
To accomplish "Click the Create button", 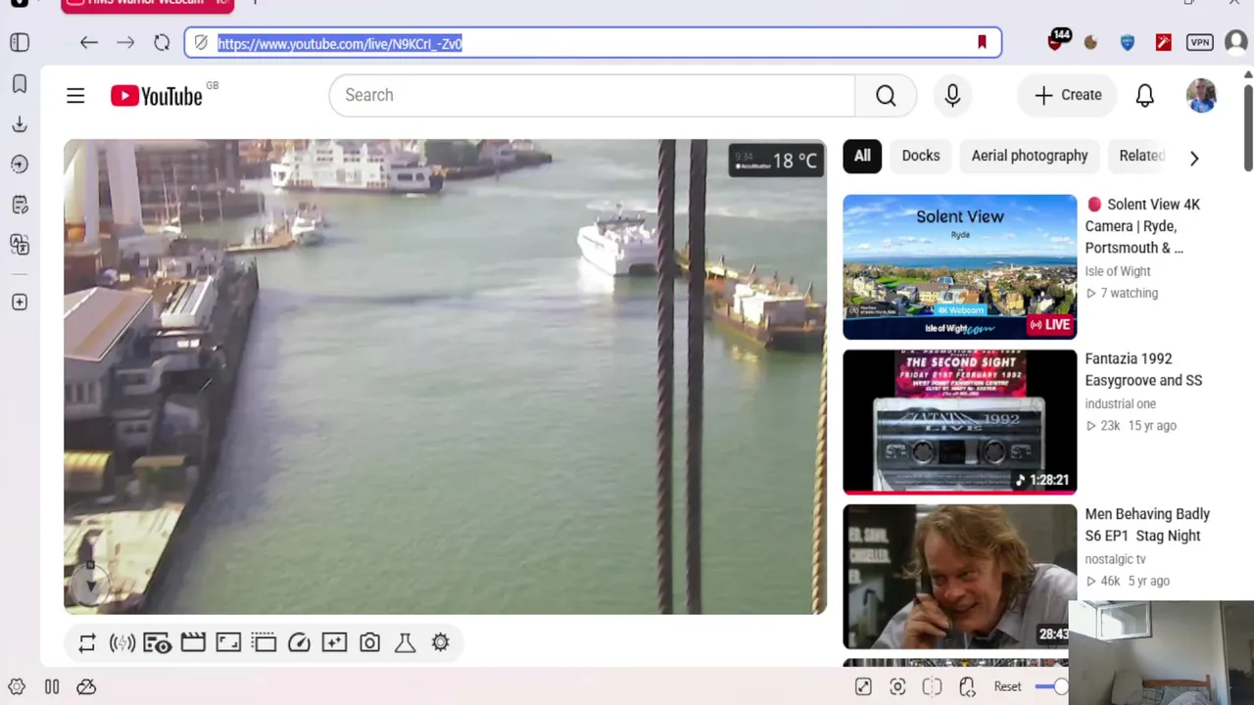I will point(1068,95).
